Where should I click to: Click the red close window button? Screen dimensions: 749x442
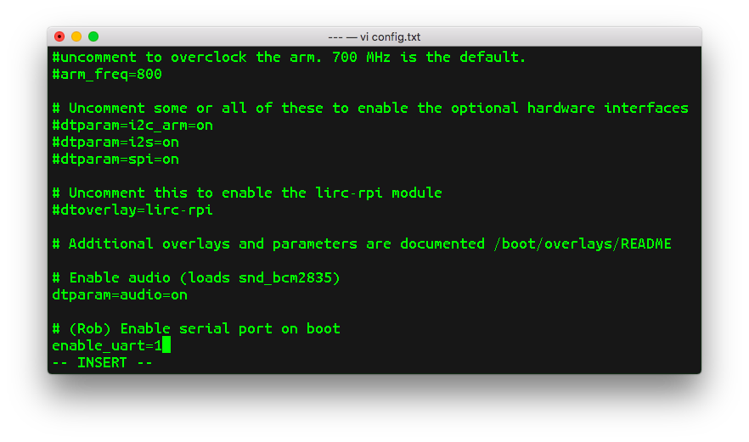click(59, 36)
